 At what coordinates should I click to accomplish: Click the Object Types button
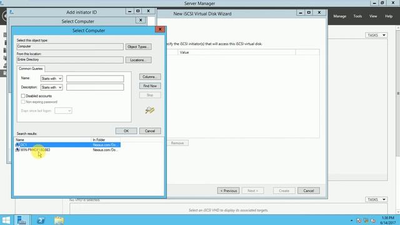tap(138, 47)
